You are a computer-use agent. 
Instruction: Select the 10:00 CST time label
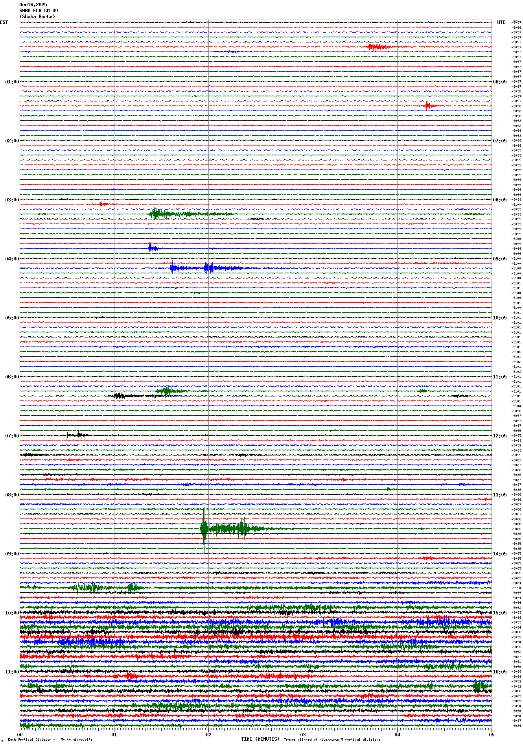click(x=12, y=613)
